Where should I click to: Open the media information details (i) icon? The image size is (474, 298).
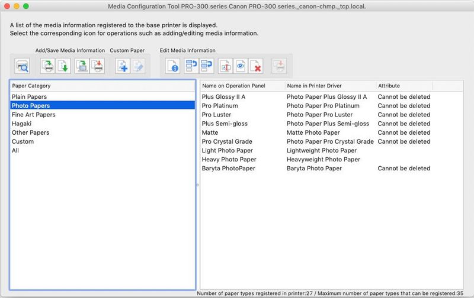click(172, 66)
